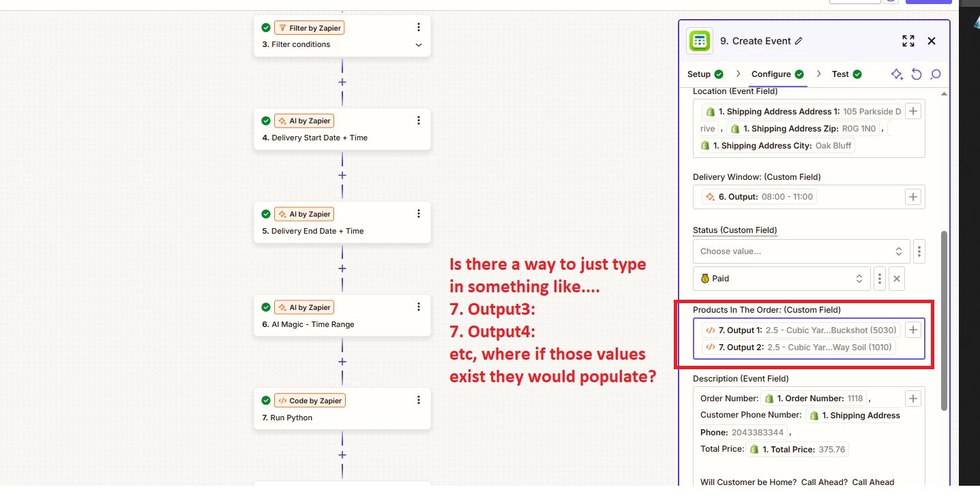The height and width of the screenshot is (498, 980).
Task: Click the green check on Filter conditions step
Action: (x=266, y=28)
